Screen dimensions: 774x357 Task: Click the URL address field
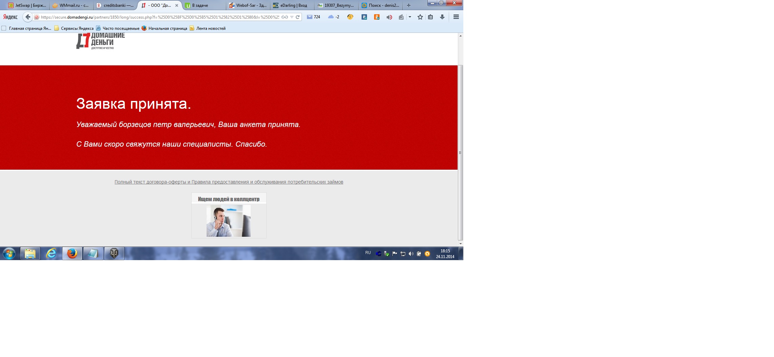(160, 17)
